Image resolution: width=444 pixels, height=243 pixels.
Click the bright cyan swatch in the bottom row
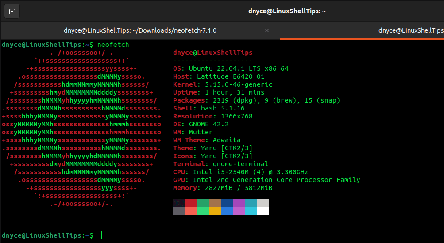click(x=251, y=211)
